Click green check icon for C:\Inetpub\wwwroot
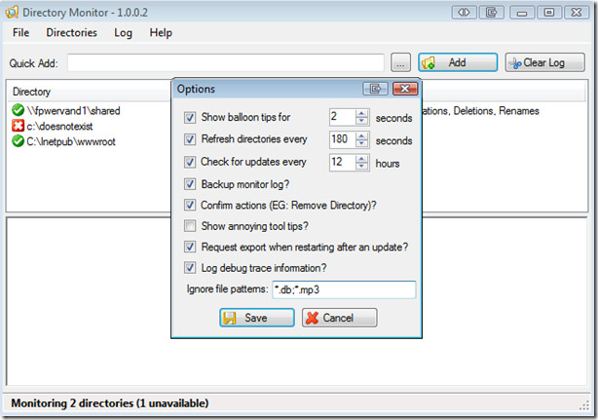 [x=18, y=141]
